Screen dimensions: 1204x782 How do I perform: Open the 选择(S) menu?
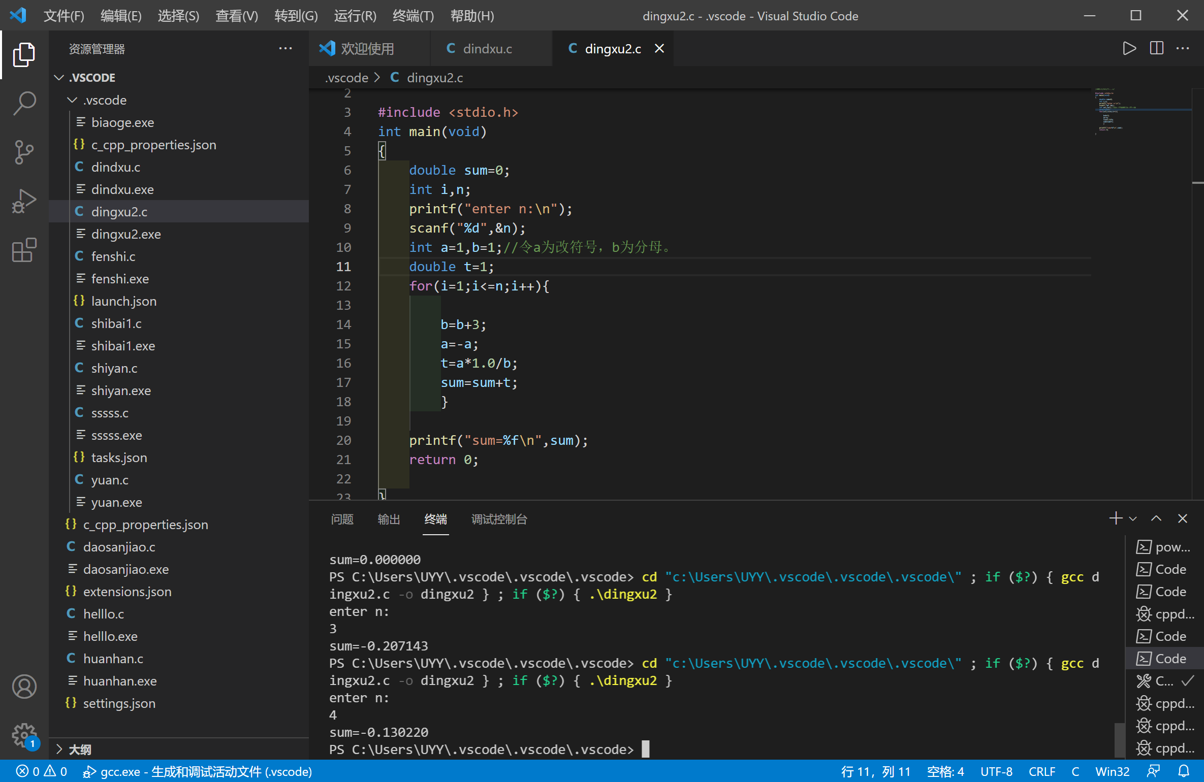(178, 16)
